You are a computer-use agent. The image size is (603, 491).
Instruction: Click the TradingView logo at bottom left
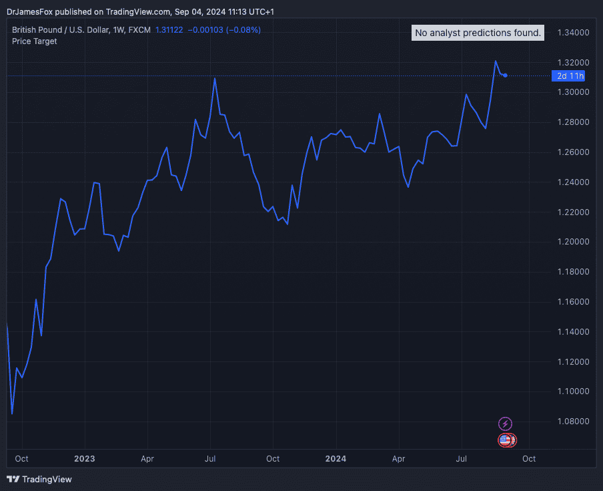tap(39, 479)
